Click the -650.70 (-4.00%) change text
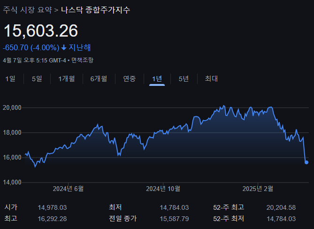 [x=31, y=48]
